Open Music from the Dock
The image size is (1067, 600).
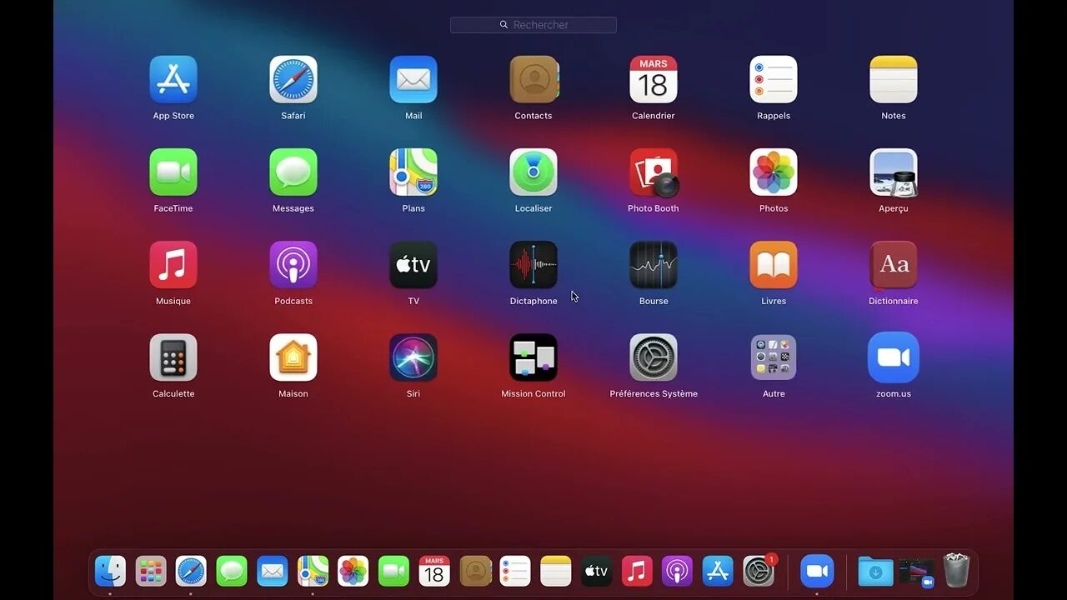coord(637,571)
